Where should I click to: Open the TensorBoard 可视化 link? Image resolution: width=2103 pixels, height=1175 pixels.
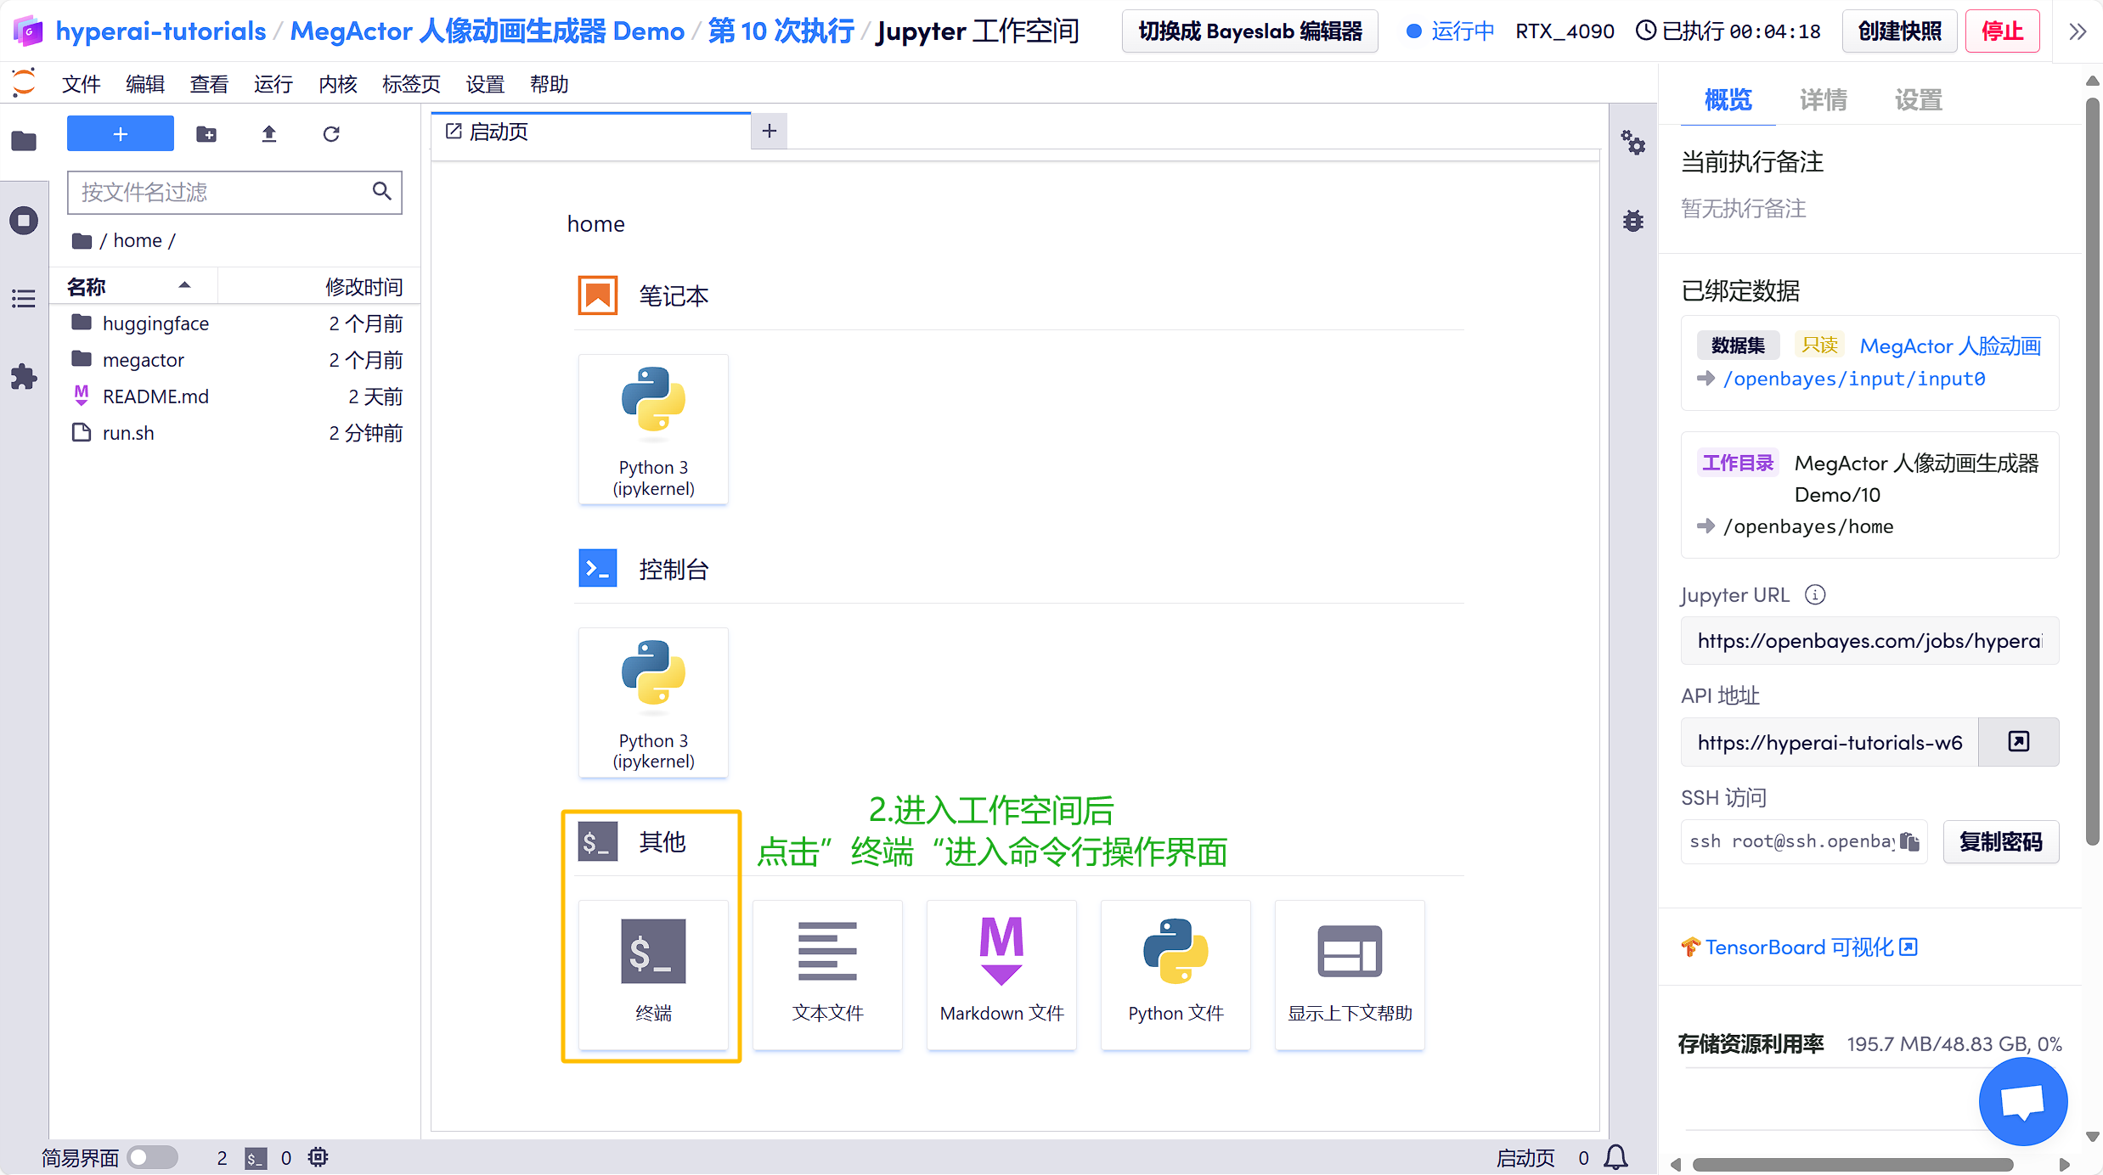point(1800,947)
